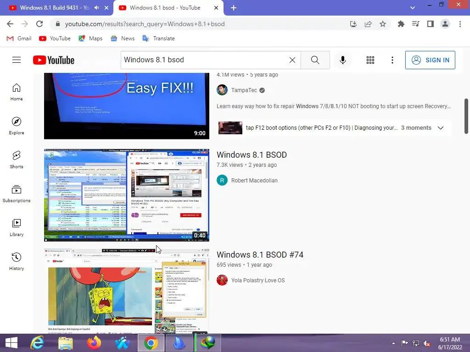Open Gmail bookmark
470x352 pixels.
[x=19, y=38]
